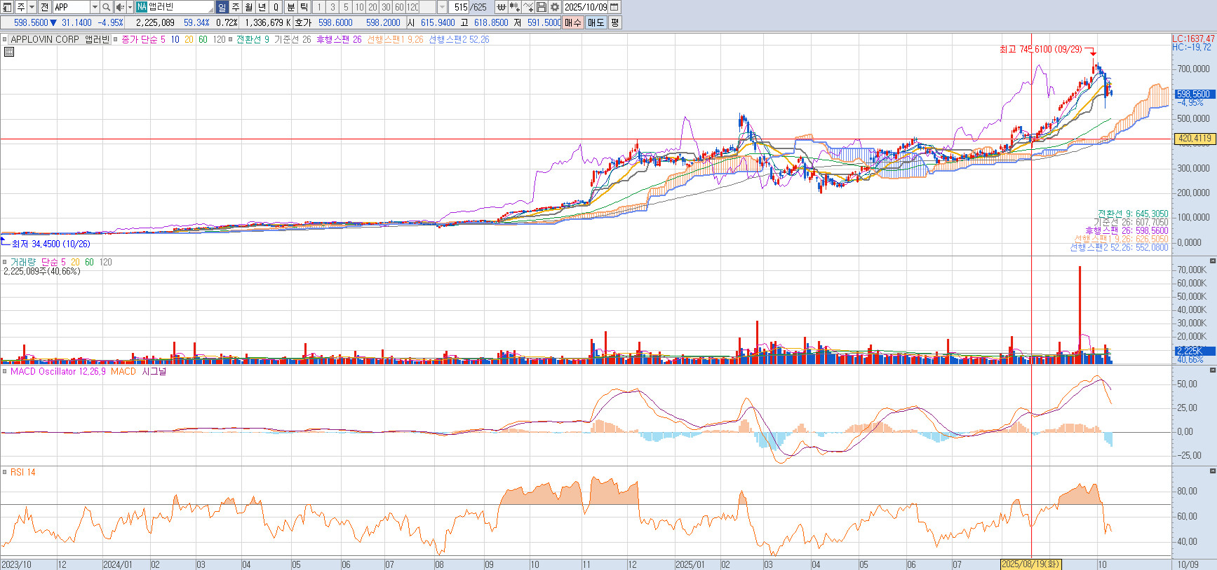Open the 주 market type dropdown arrow
Viewport: 1217px width, 570px height.
(x=32, y=7)
